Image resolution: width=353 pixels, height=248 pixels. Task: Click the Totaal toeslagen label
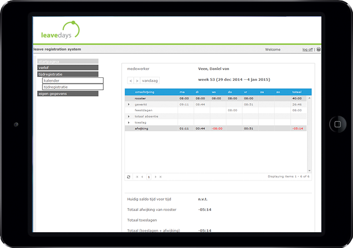click(142, 220)
